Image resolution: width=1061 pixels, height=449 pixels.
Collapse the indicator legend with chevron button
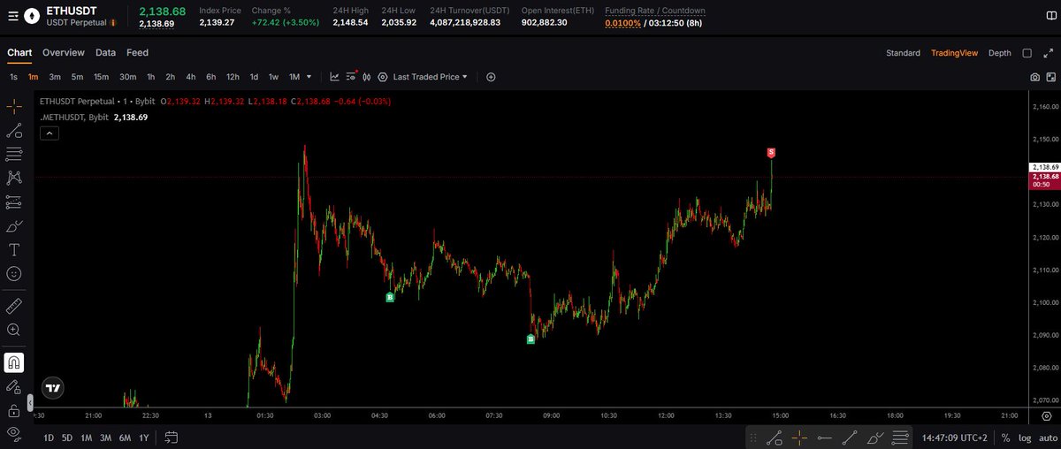point(50,133)
